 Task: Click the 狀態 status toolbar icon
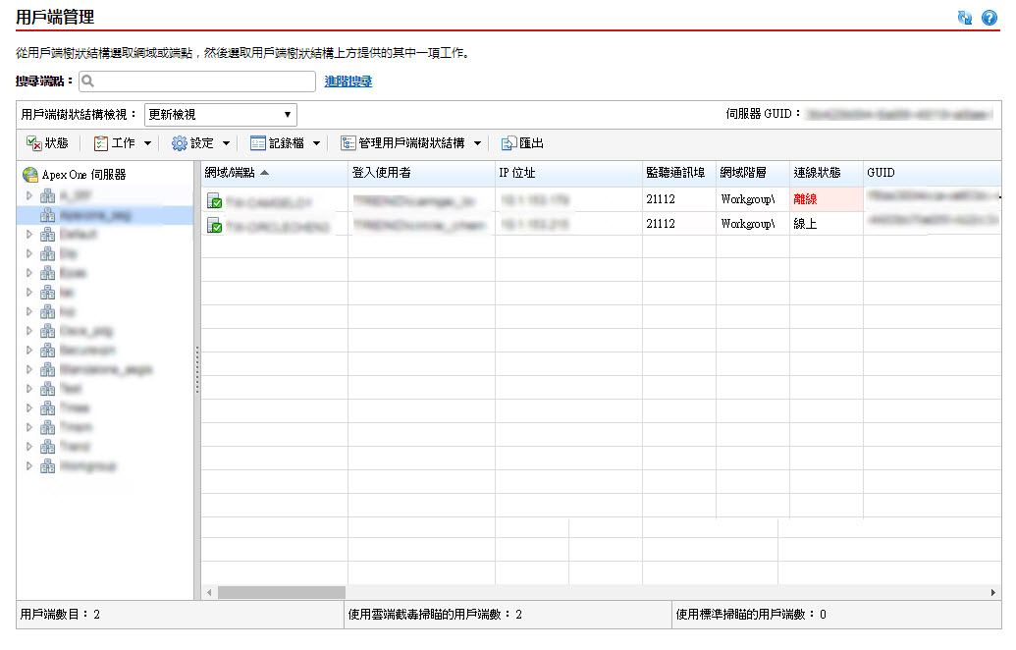click(x=33, y=143)
